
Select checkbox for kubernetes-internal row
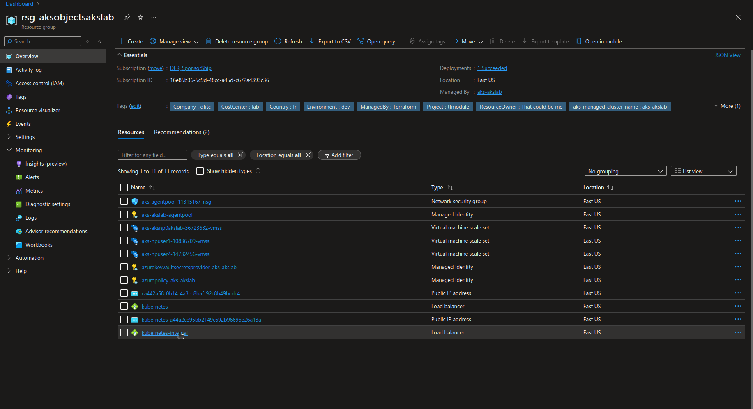pos(124,332)
